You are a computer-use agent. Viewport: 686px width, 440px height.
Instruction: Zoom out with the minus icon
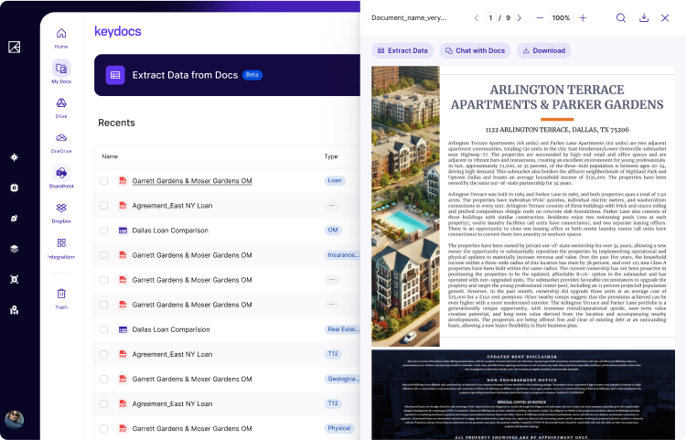(540, 17)
